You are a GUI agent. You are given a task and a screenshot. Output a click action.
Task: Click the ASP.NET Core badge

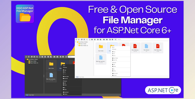pos(163,90)
